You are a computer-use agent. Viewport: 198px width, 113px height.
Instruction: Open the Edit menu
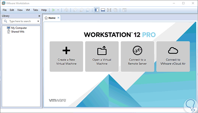click(12, 10)
